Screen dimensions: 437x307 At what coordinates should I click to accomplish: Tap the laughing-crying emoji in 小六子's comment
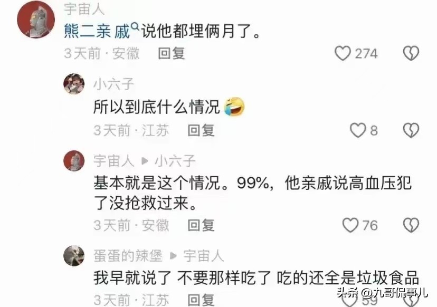(234, 107)
